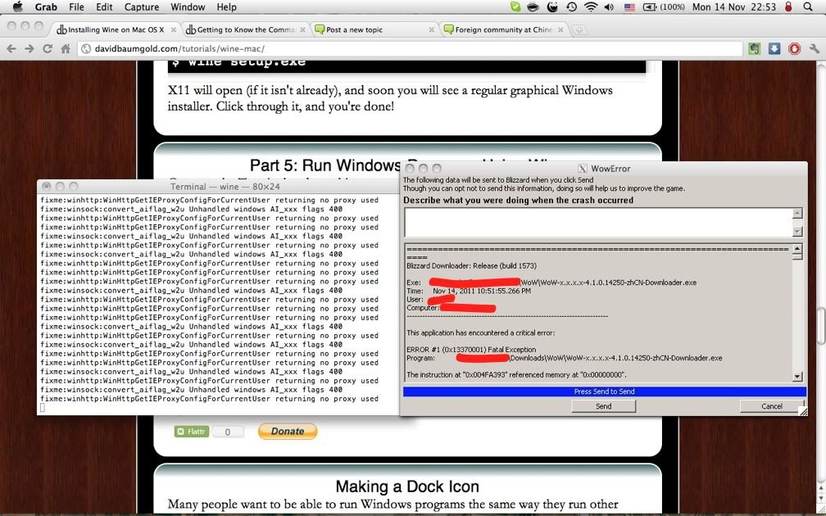The height and width of the screenshot is (516, 826).
Task: Click the Flattr count showing 0
Action: click(228, 432)
